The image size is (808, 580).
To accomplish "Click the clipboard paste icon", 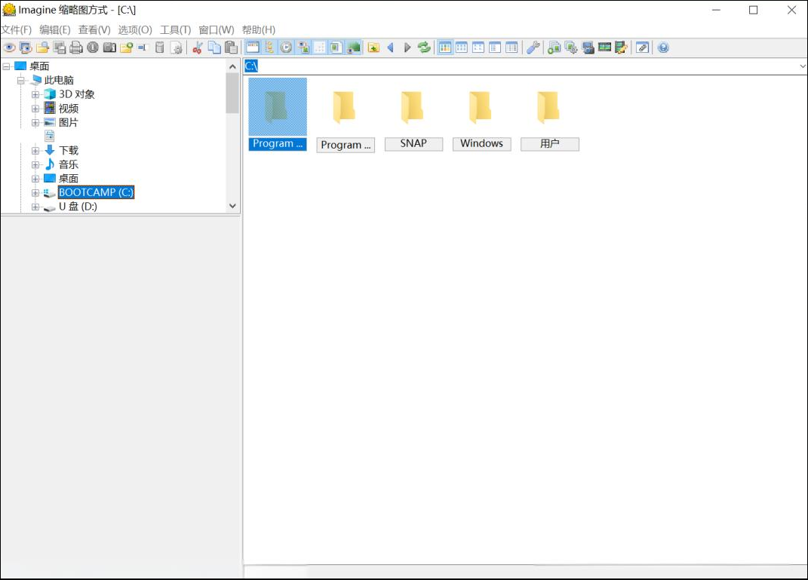I will 232,48.
